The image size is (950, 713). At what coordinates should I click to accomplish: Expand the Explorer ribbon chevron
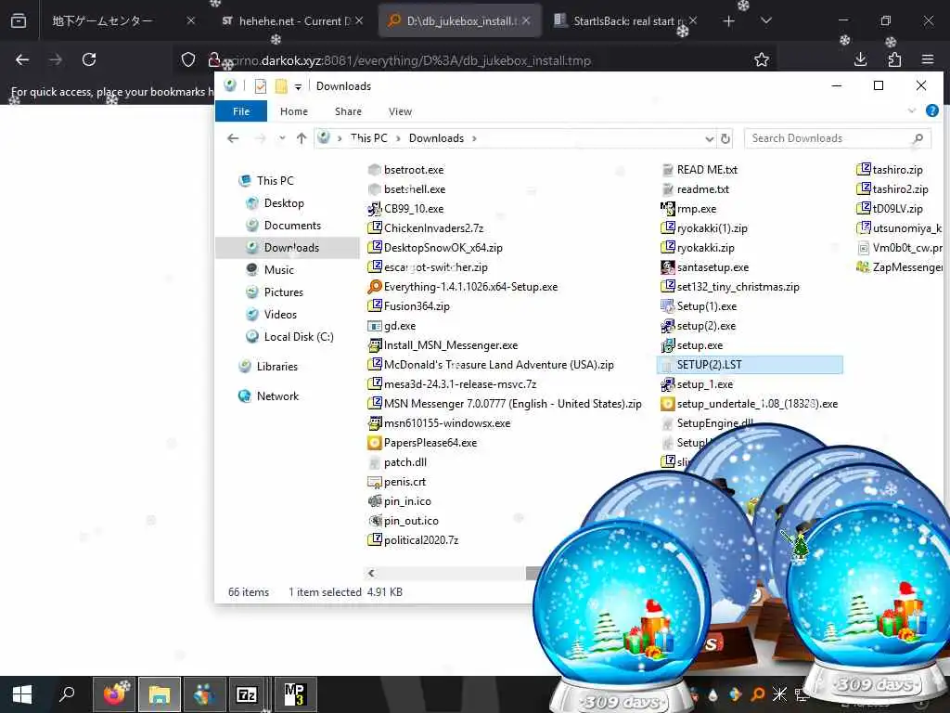click(x=912, y=111)
